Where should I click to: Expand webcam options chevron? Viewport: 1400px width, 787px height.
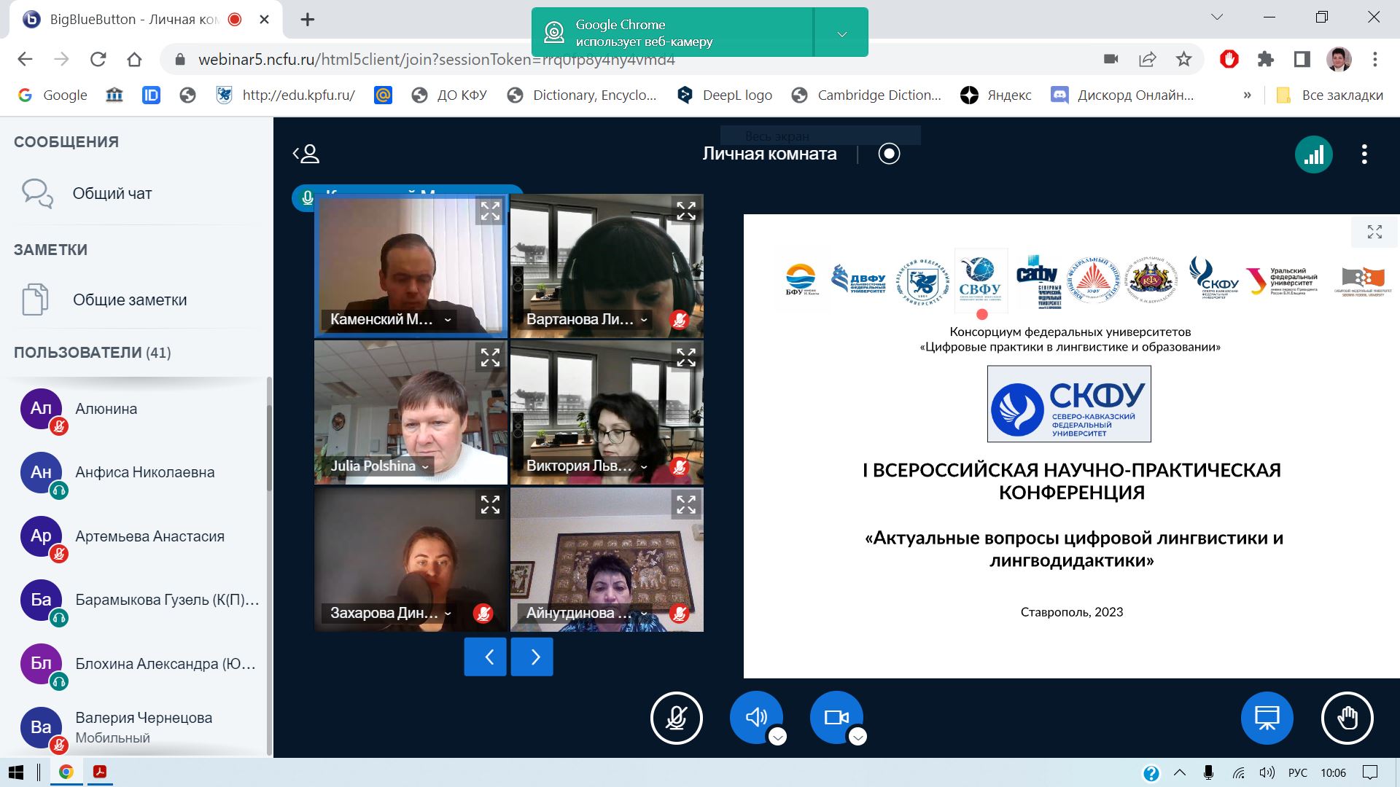858,737
